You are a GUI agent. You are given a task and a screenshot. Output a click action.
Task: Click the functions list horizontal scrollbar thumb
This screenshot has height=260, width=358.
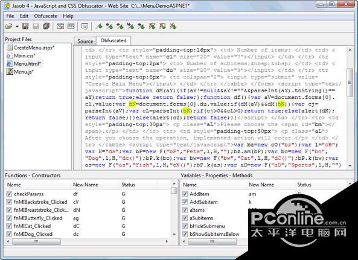click(x=36, y=241)
